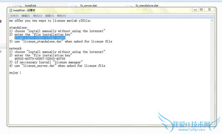Close the install.txt Notepad window

[210, 9]
